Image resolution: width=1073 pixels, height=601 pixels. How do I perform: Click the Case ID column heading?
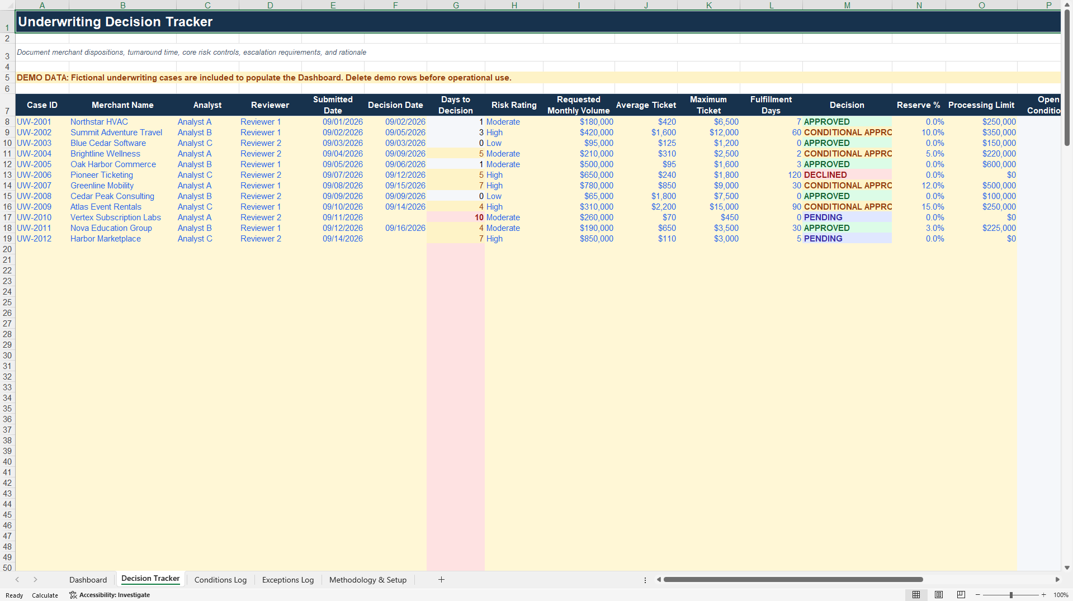point(42,105)
